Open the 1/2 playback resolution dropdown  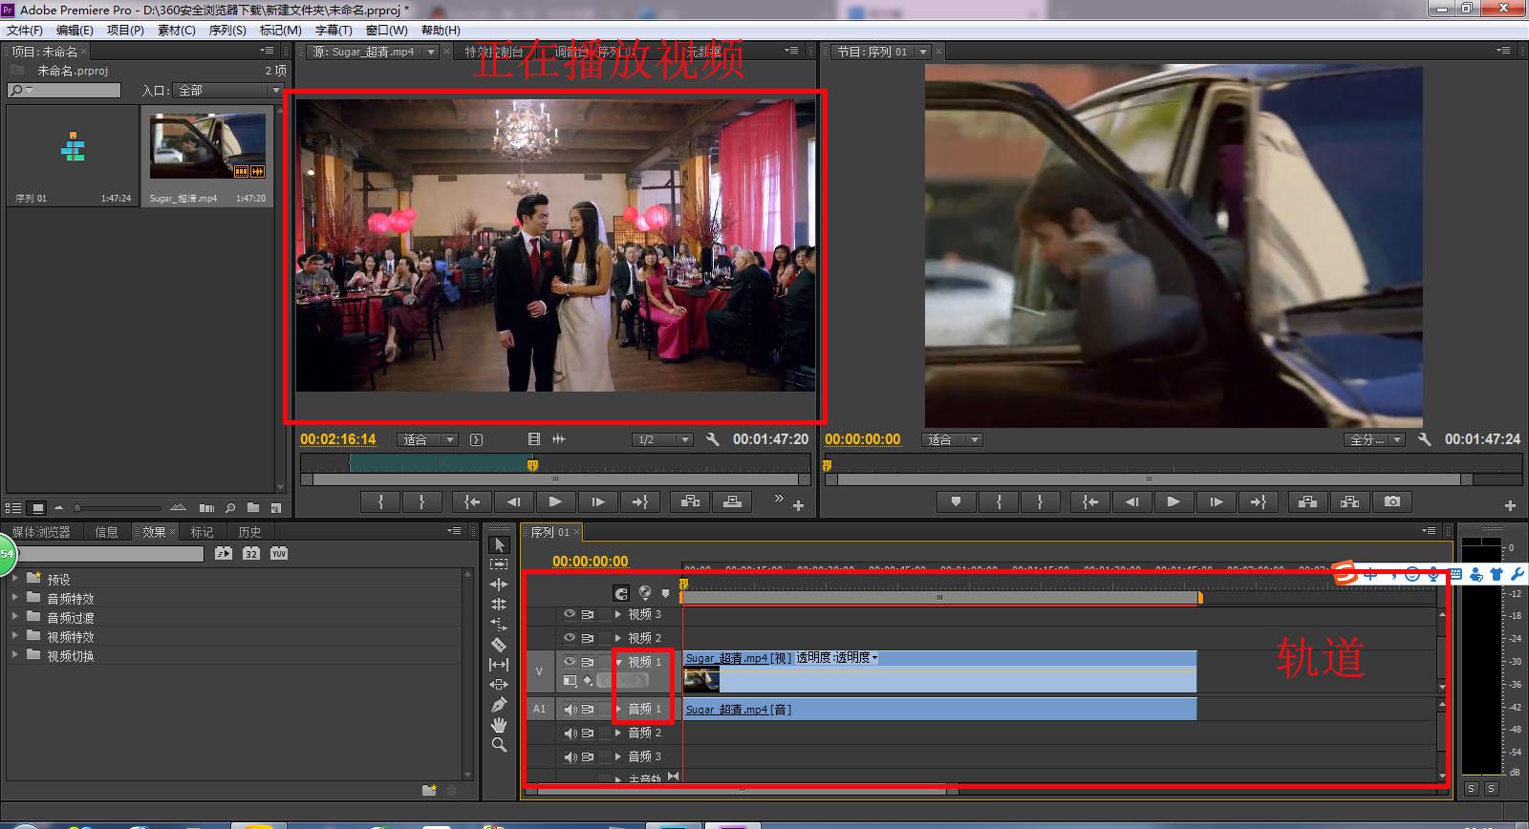click(x=662, y=439)
